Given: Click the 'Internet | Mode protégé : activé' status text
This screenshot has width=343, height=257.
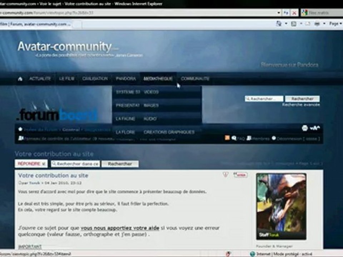Looking at the screenshot, I should tap(284, 254).
